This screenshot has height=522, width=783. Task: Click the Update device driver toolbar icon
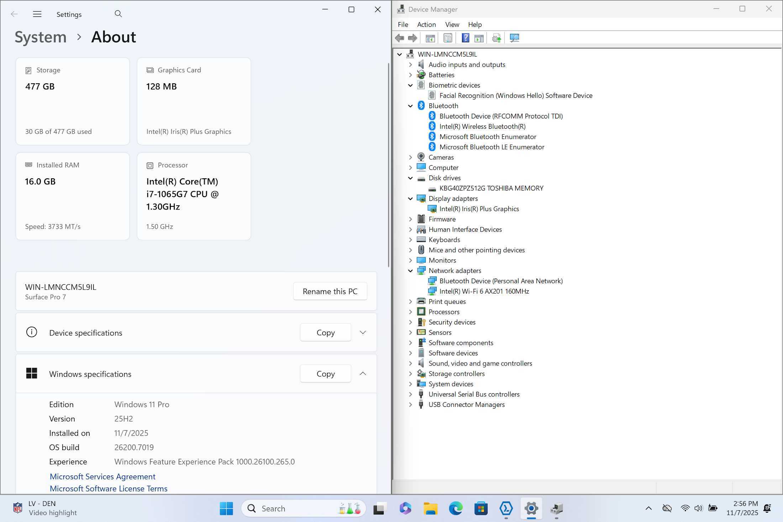[496, 38]
